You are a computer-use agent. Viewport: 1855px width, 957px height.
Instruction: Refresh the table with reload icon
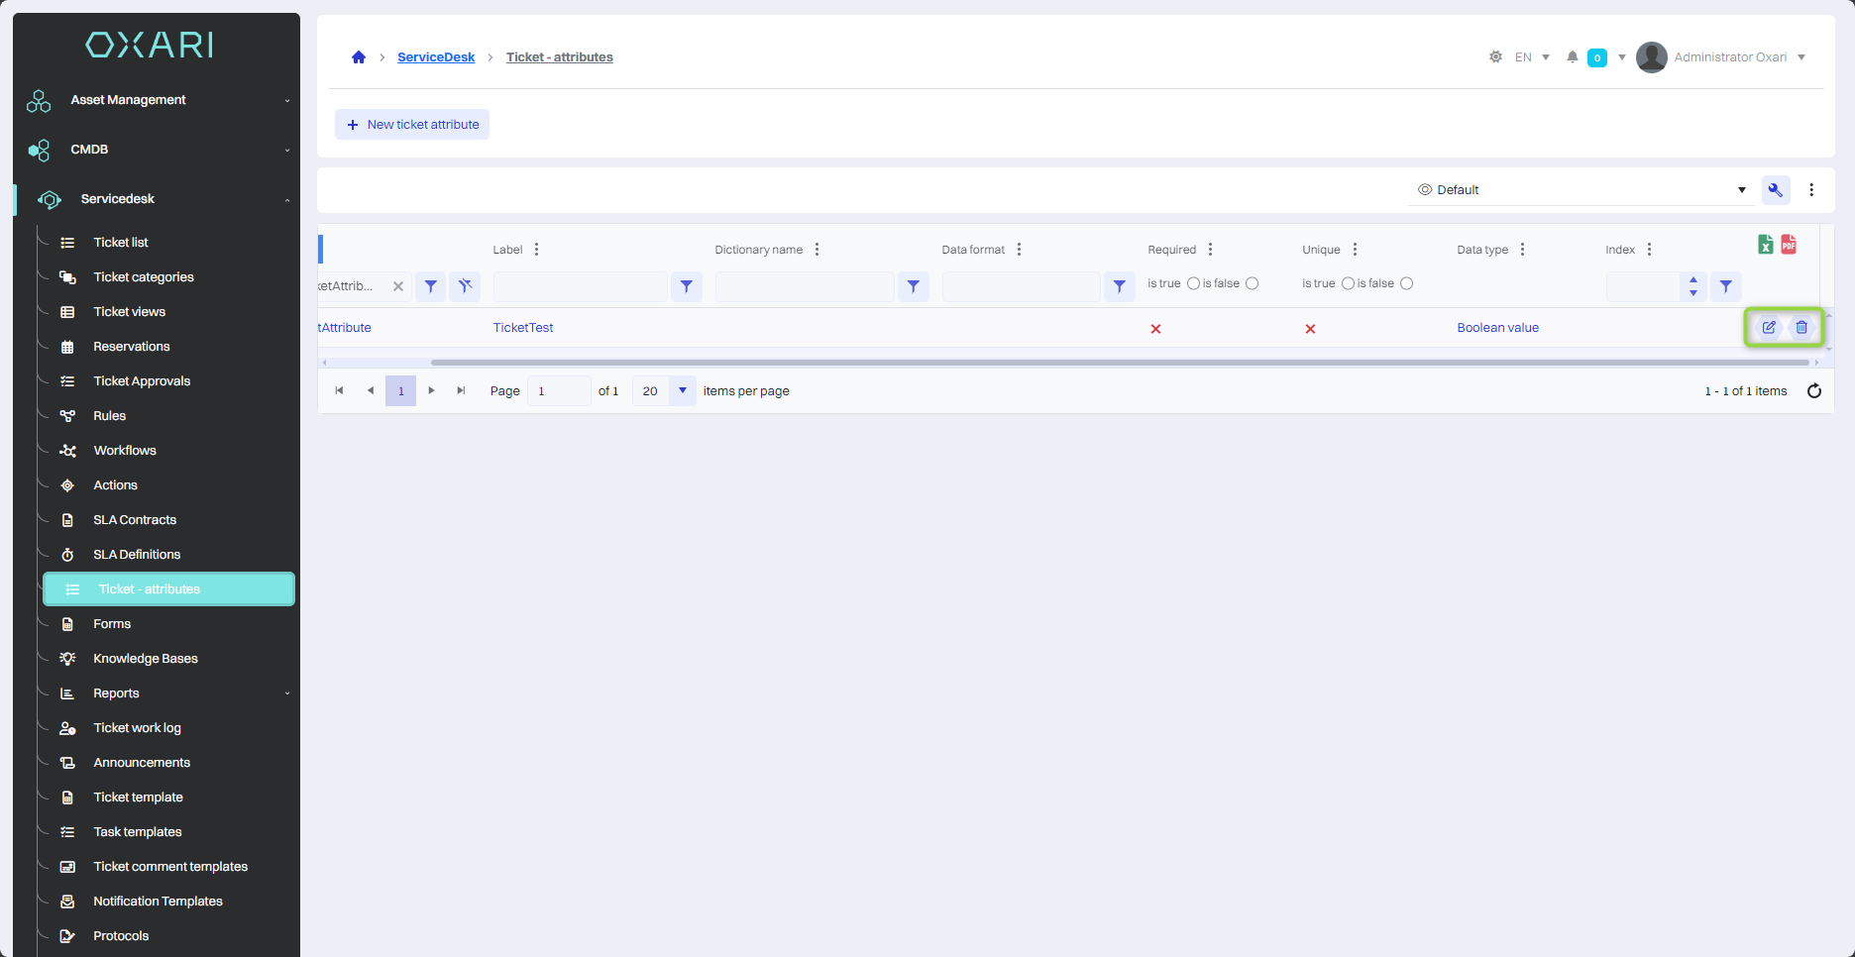click(x=1813, y=391)
